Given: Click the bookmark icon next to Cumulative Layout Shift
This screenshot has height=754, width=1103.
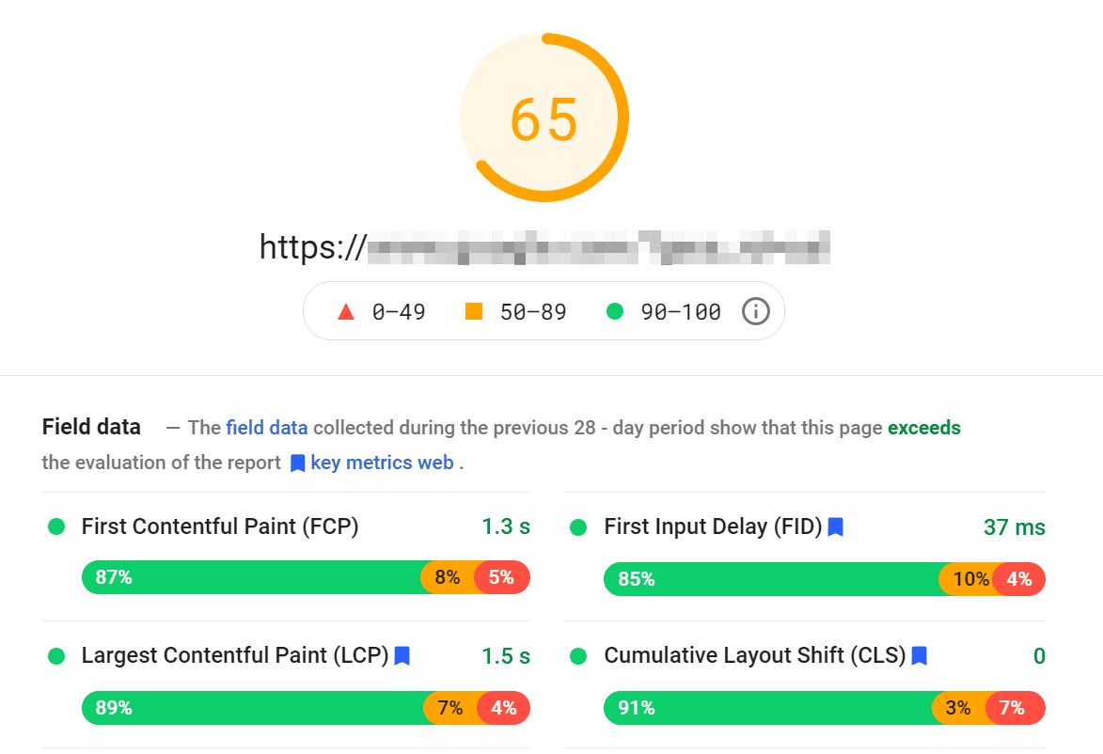Looking at the screenshot, I should [920, 655].
